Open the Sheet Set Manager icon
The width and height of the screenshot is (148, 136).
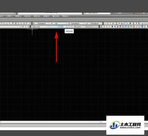click(x=21, y=23)
